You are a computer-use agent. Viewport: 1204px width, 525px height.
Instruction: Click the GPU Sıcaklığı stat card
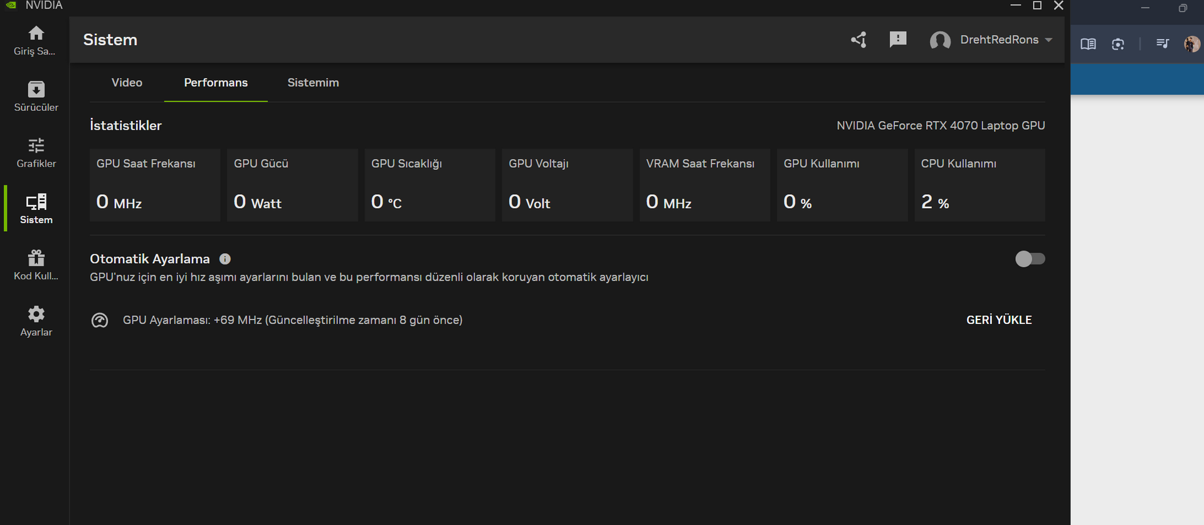[430, 185]
